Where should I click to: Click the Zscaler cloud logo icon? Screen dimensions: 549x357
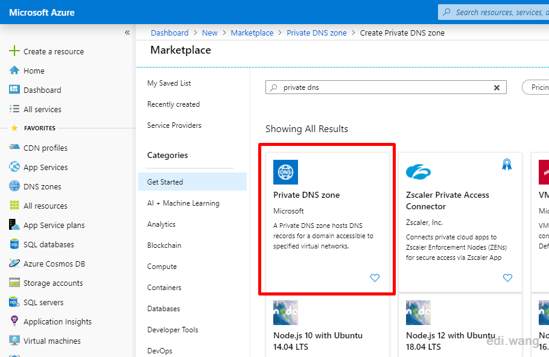(419, 172)
